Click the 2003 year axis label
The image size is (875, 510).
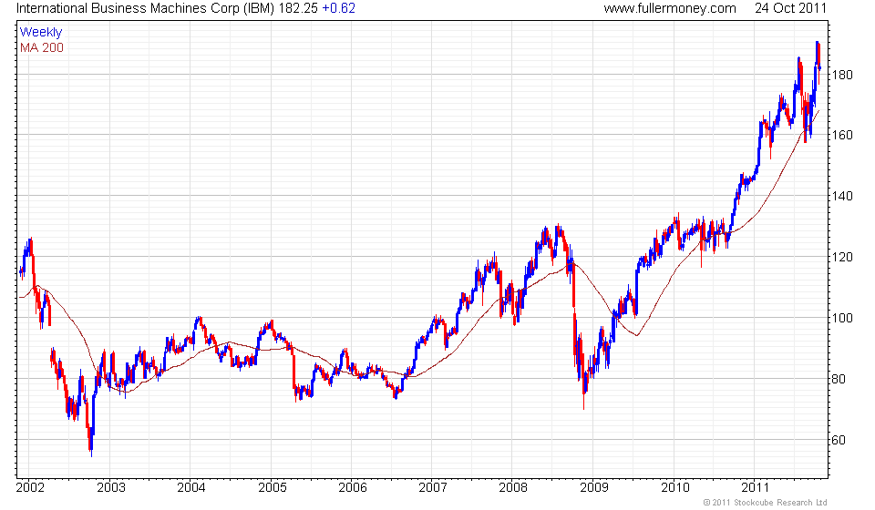click(111, 488)
